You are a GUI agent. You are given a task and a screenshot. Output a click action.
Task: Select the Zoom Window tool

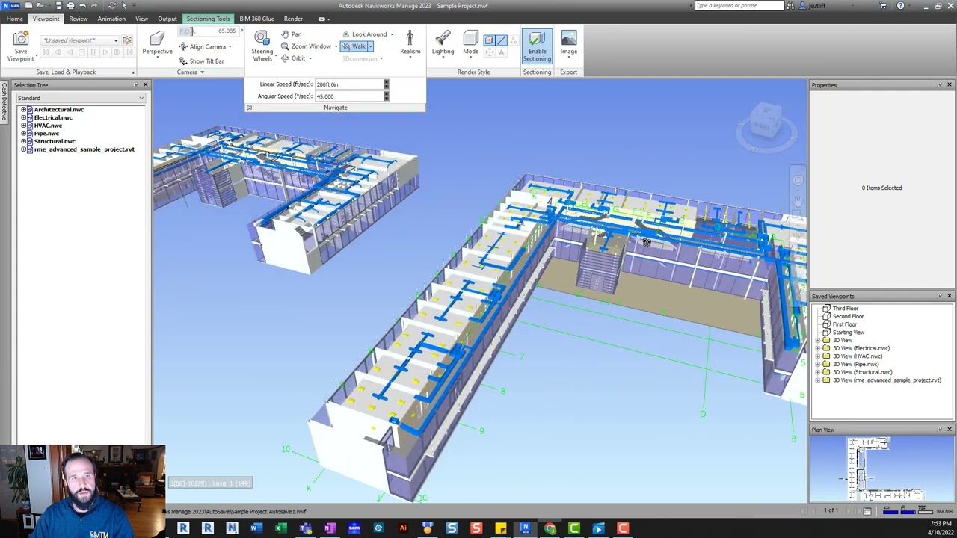[307, 46]
